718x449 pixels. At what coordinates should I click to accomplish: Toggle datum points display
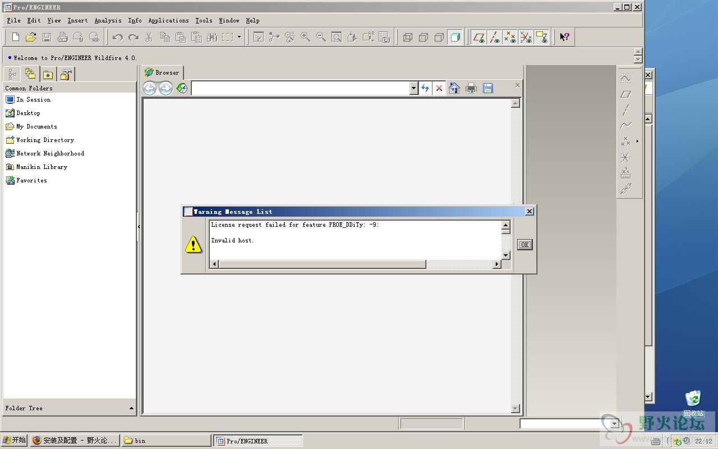tap(510, 37)
